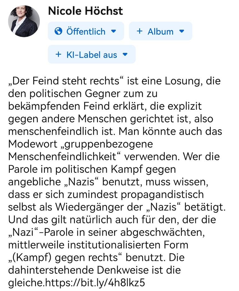This screenshot has height=291, width=239.
Task: Click the plus icon beside KI-Label aus
Action: click(x=58, y=54)
